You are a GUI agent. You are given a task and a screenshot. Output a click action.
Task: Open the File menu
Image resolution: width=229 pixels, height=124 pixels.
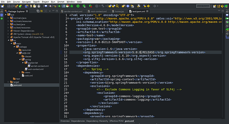click(x=3, y=2)
